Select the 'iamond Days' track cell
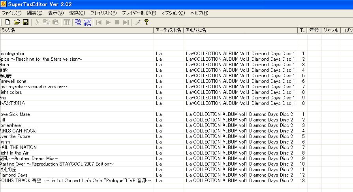This screenshot has height=192, width=353. pos(77,175)
